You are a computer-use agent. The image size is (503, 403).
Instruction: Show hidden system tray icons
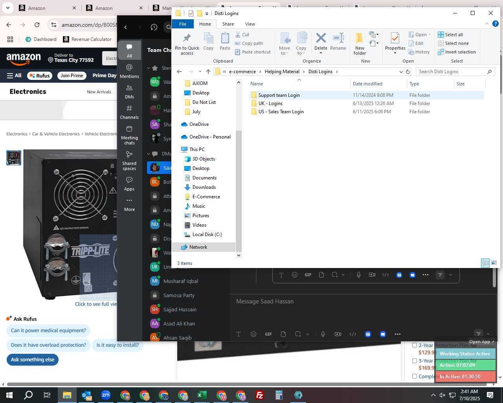433,395
